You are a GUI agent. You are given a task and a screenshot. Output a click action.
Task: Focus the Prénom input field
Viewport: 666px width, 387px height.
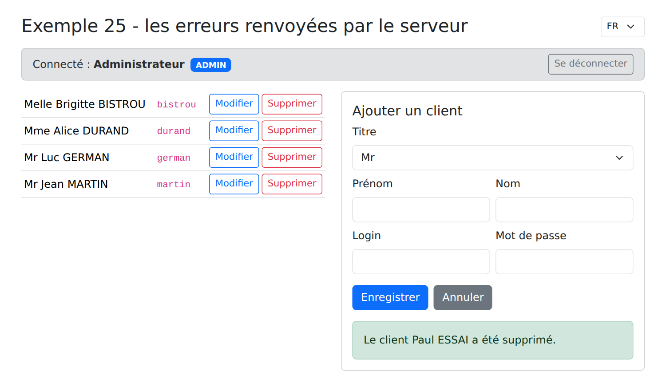(x=421, y=209)
